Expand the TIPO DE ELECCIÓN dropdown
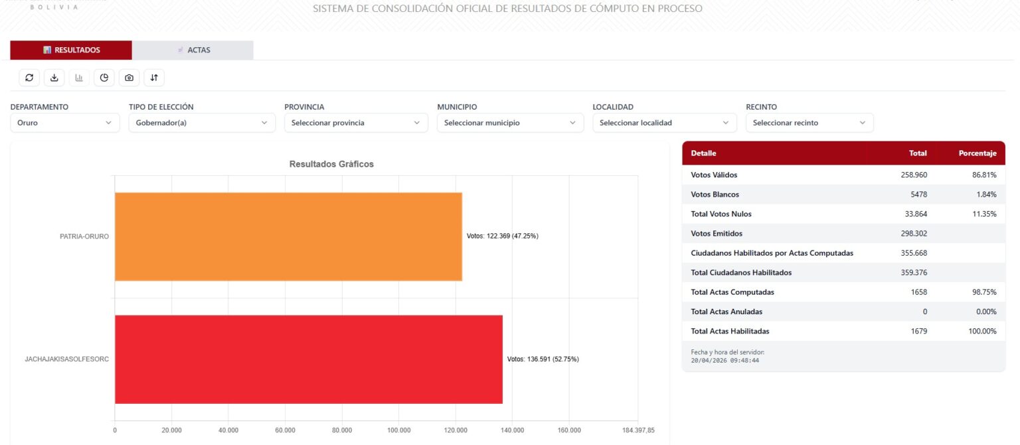Screen dimensions: 1020x445 [201, 122]
